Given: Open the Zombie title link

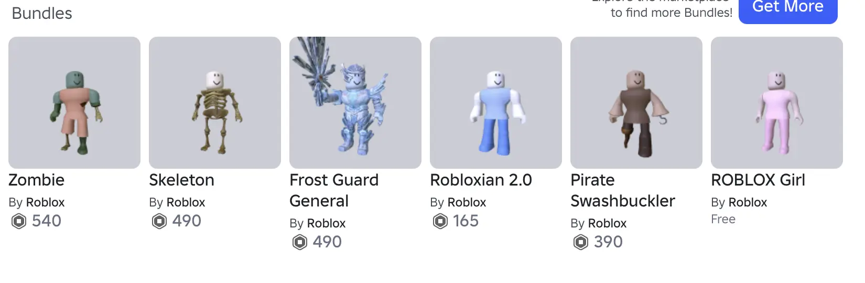Looking at the screenshot, I should point(37,180).
